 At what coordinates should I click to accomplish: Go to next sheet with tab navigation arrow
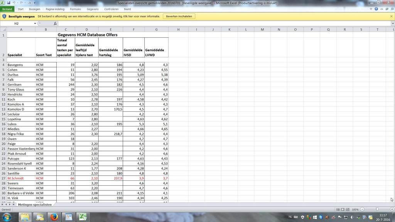point(10,205)
